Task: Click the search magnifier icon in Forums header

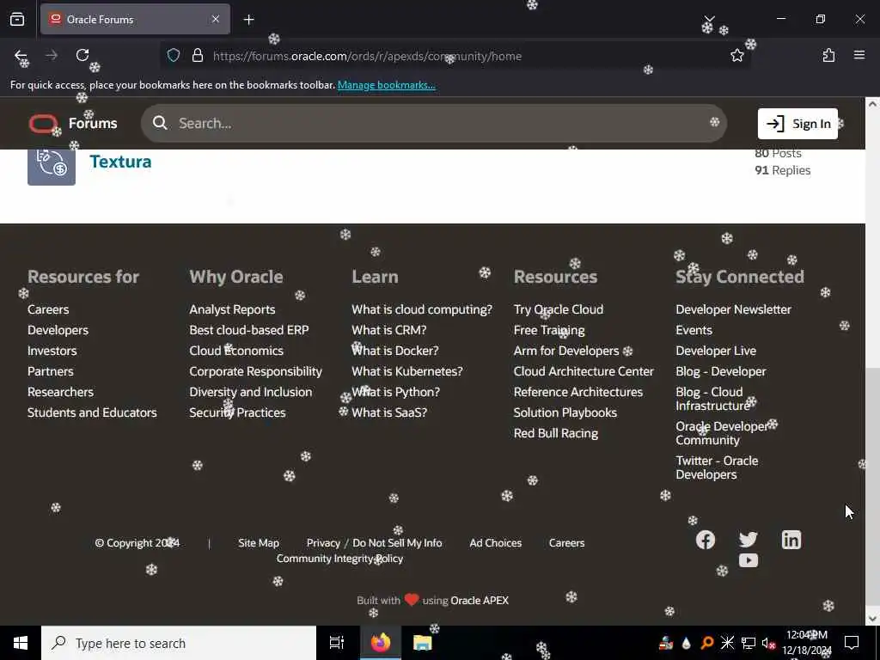Action: pos(160,123)
